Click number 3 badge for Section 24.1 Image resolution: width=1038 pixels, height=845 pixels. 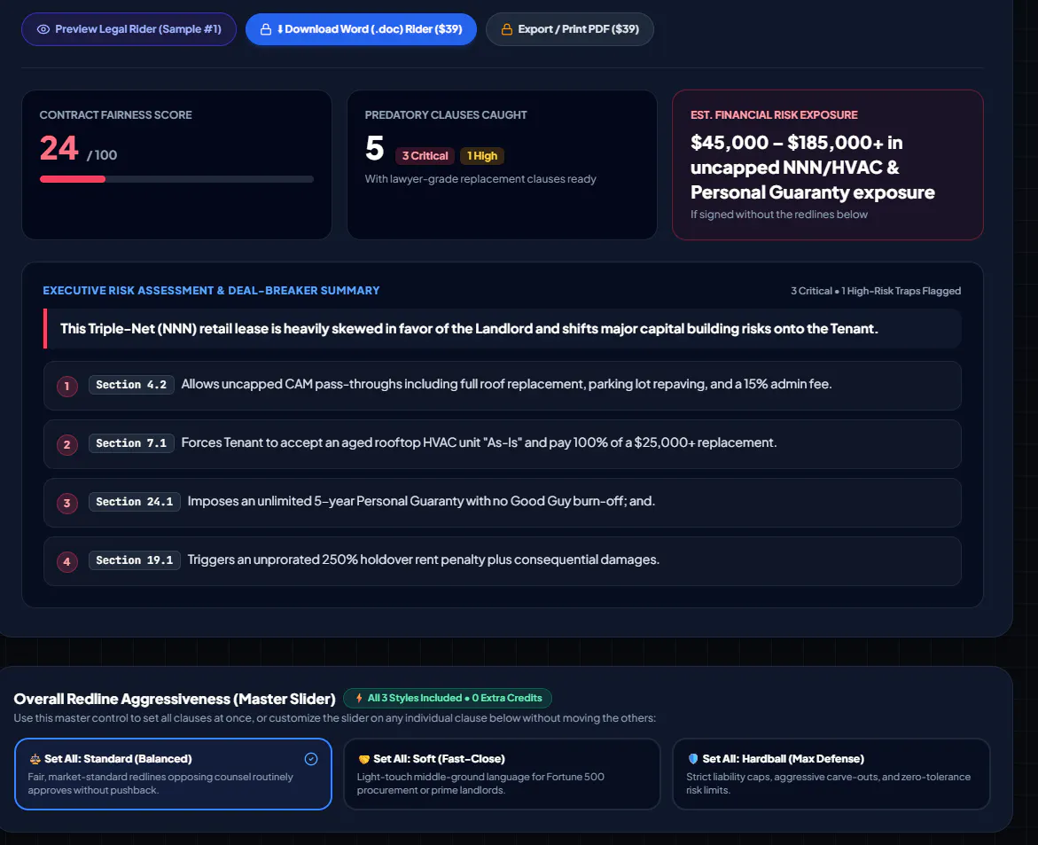pos(66,503)
